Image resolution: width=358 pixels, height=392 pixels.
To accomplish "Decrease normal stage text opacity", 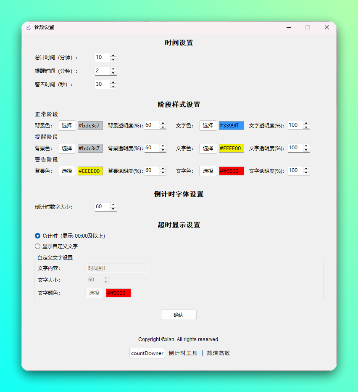I will pyautogui.click(x=306, y=127).
